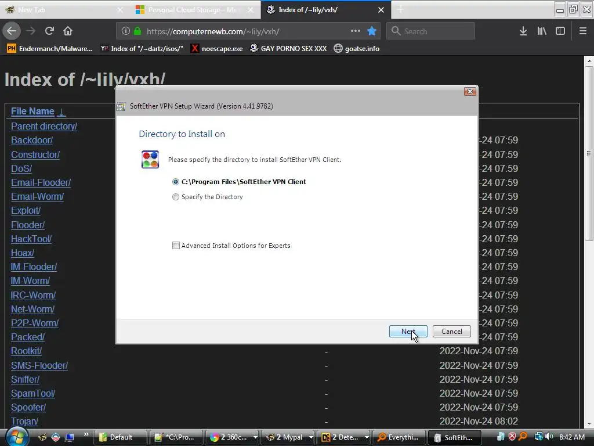Click Next in the SoftEther setup wizard

coord(408,331)
